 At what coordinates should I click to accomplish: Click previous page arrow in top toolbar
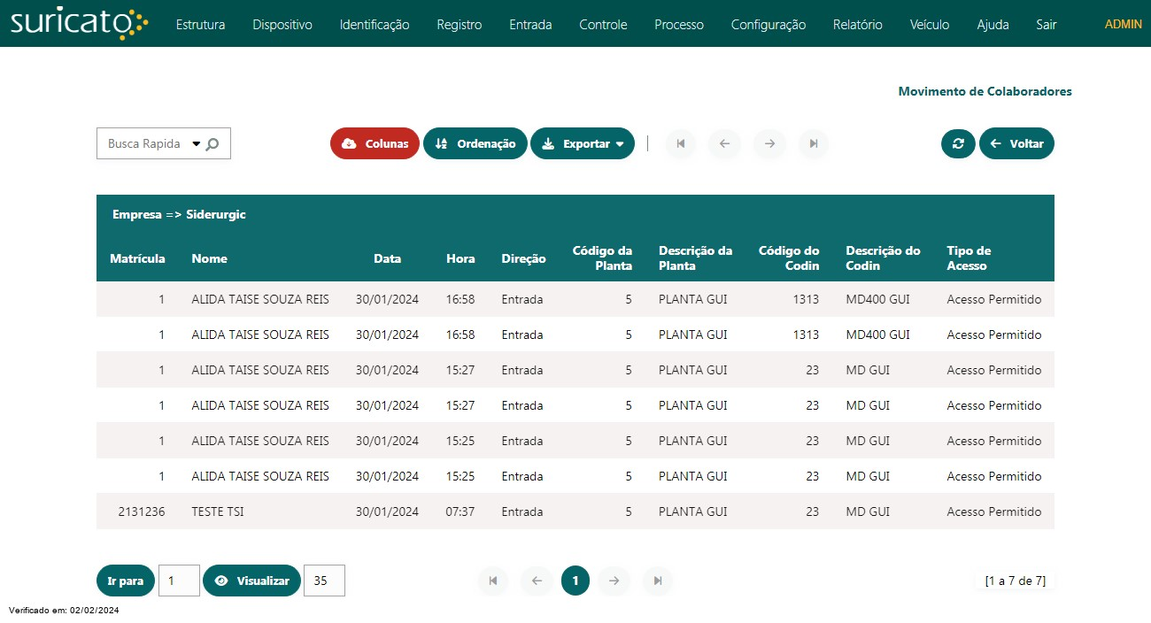(x=724, y=143)
